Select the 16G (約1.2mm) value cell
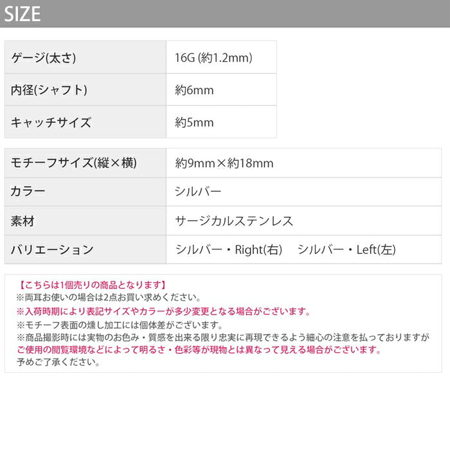Screen dimensions: 450x450 coord(213,58)
